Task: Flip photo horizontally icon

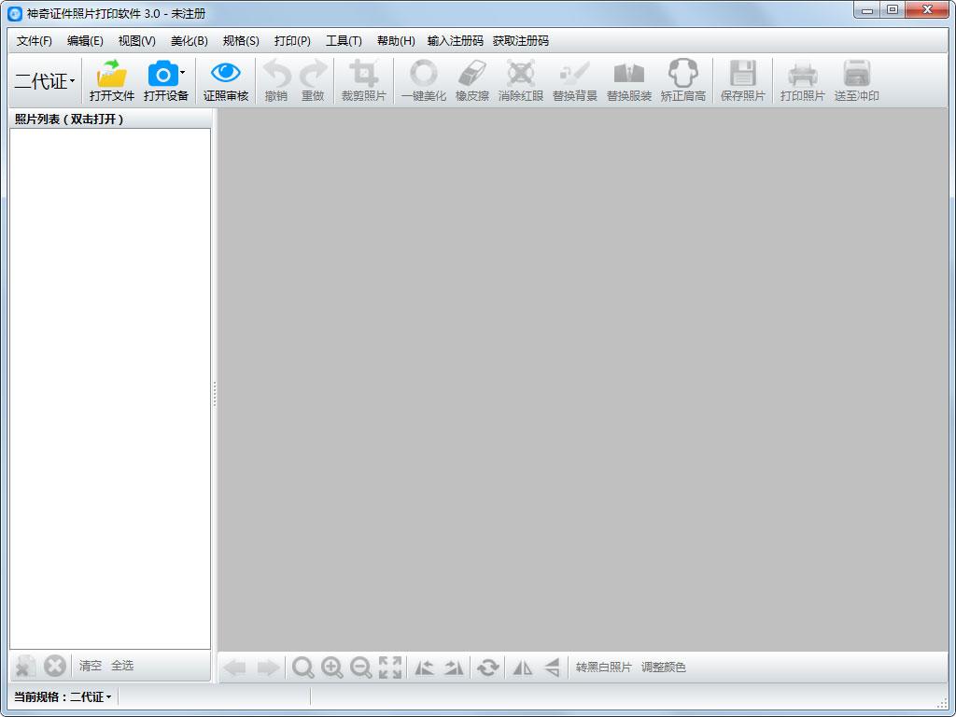Action: (523, 668)
